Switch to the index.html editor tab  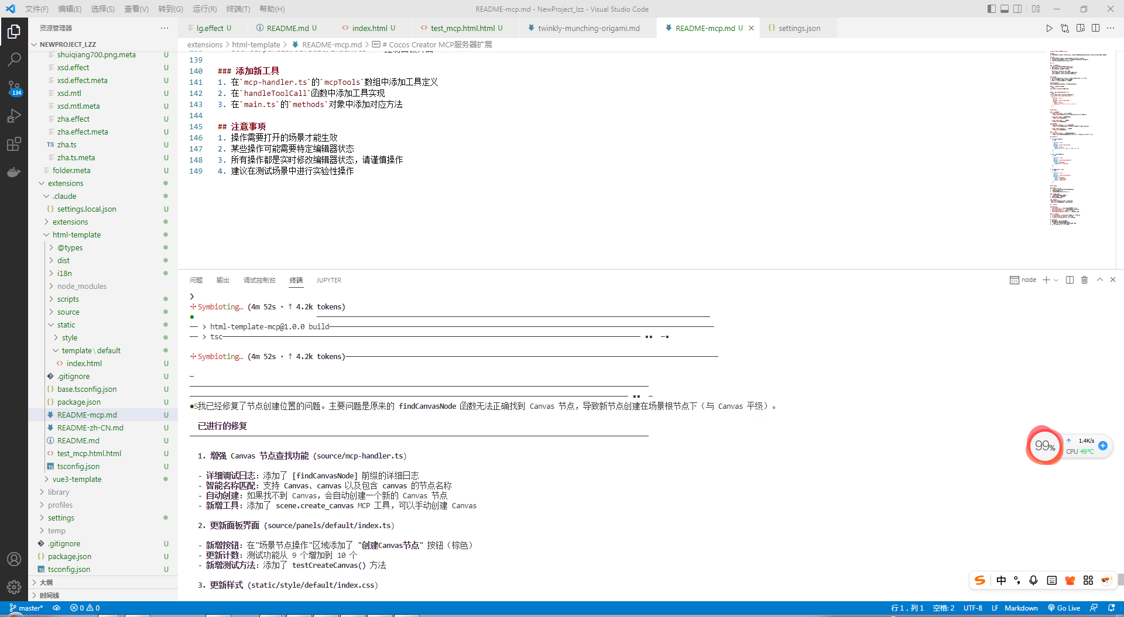tap(370, 28)
